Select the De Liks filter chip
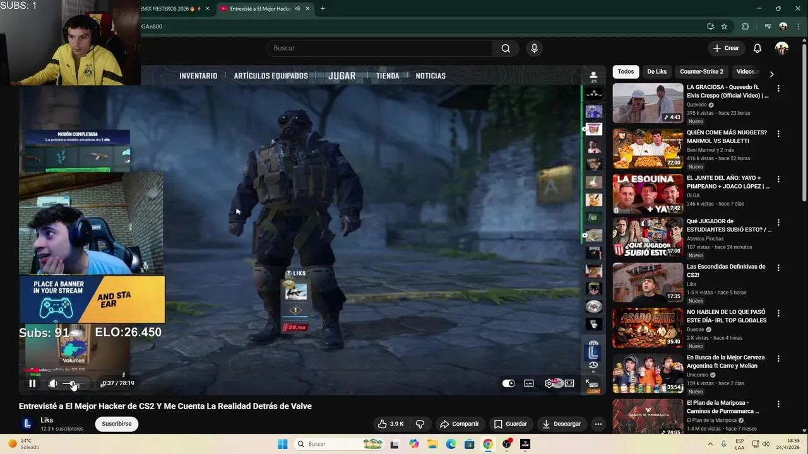This screenshot has height=454, width=808. tap(656, 72)
